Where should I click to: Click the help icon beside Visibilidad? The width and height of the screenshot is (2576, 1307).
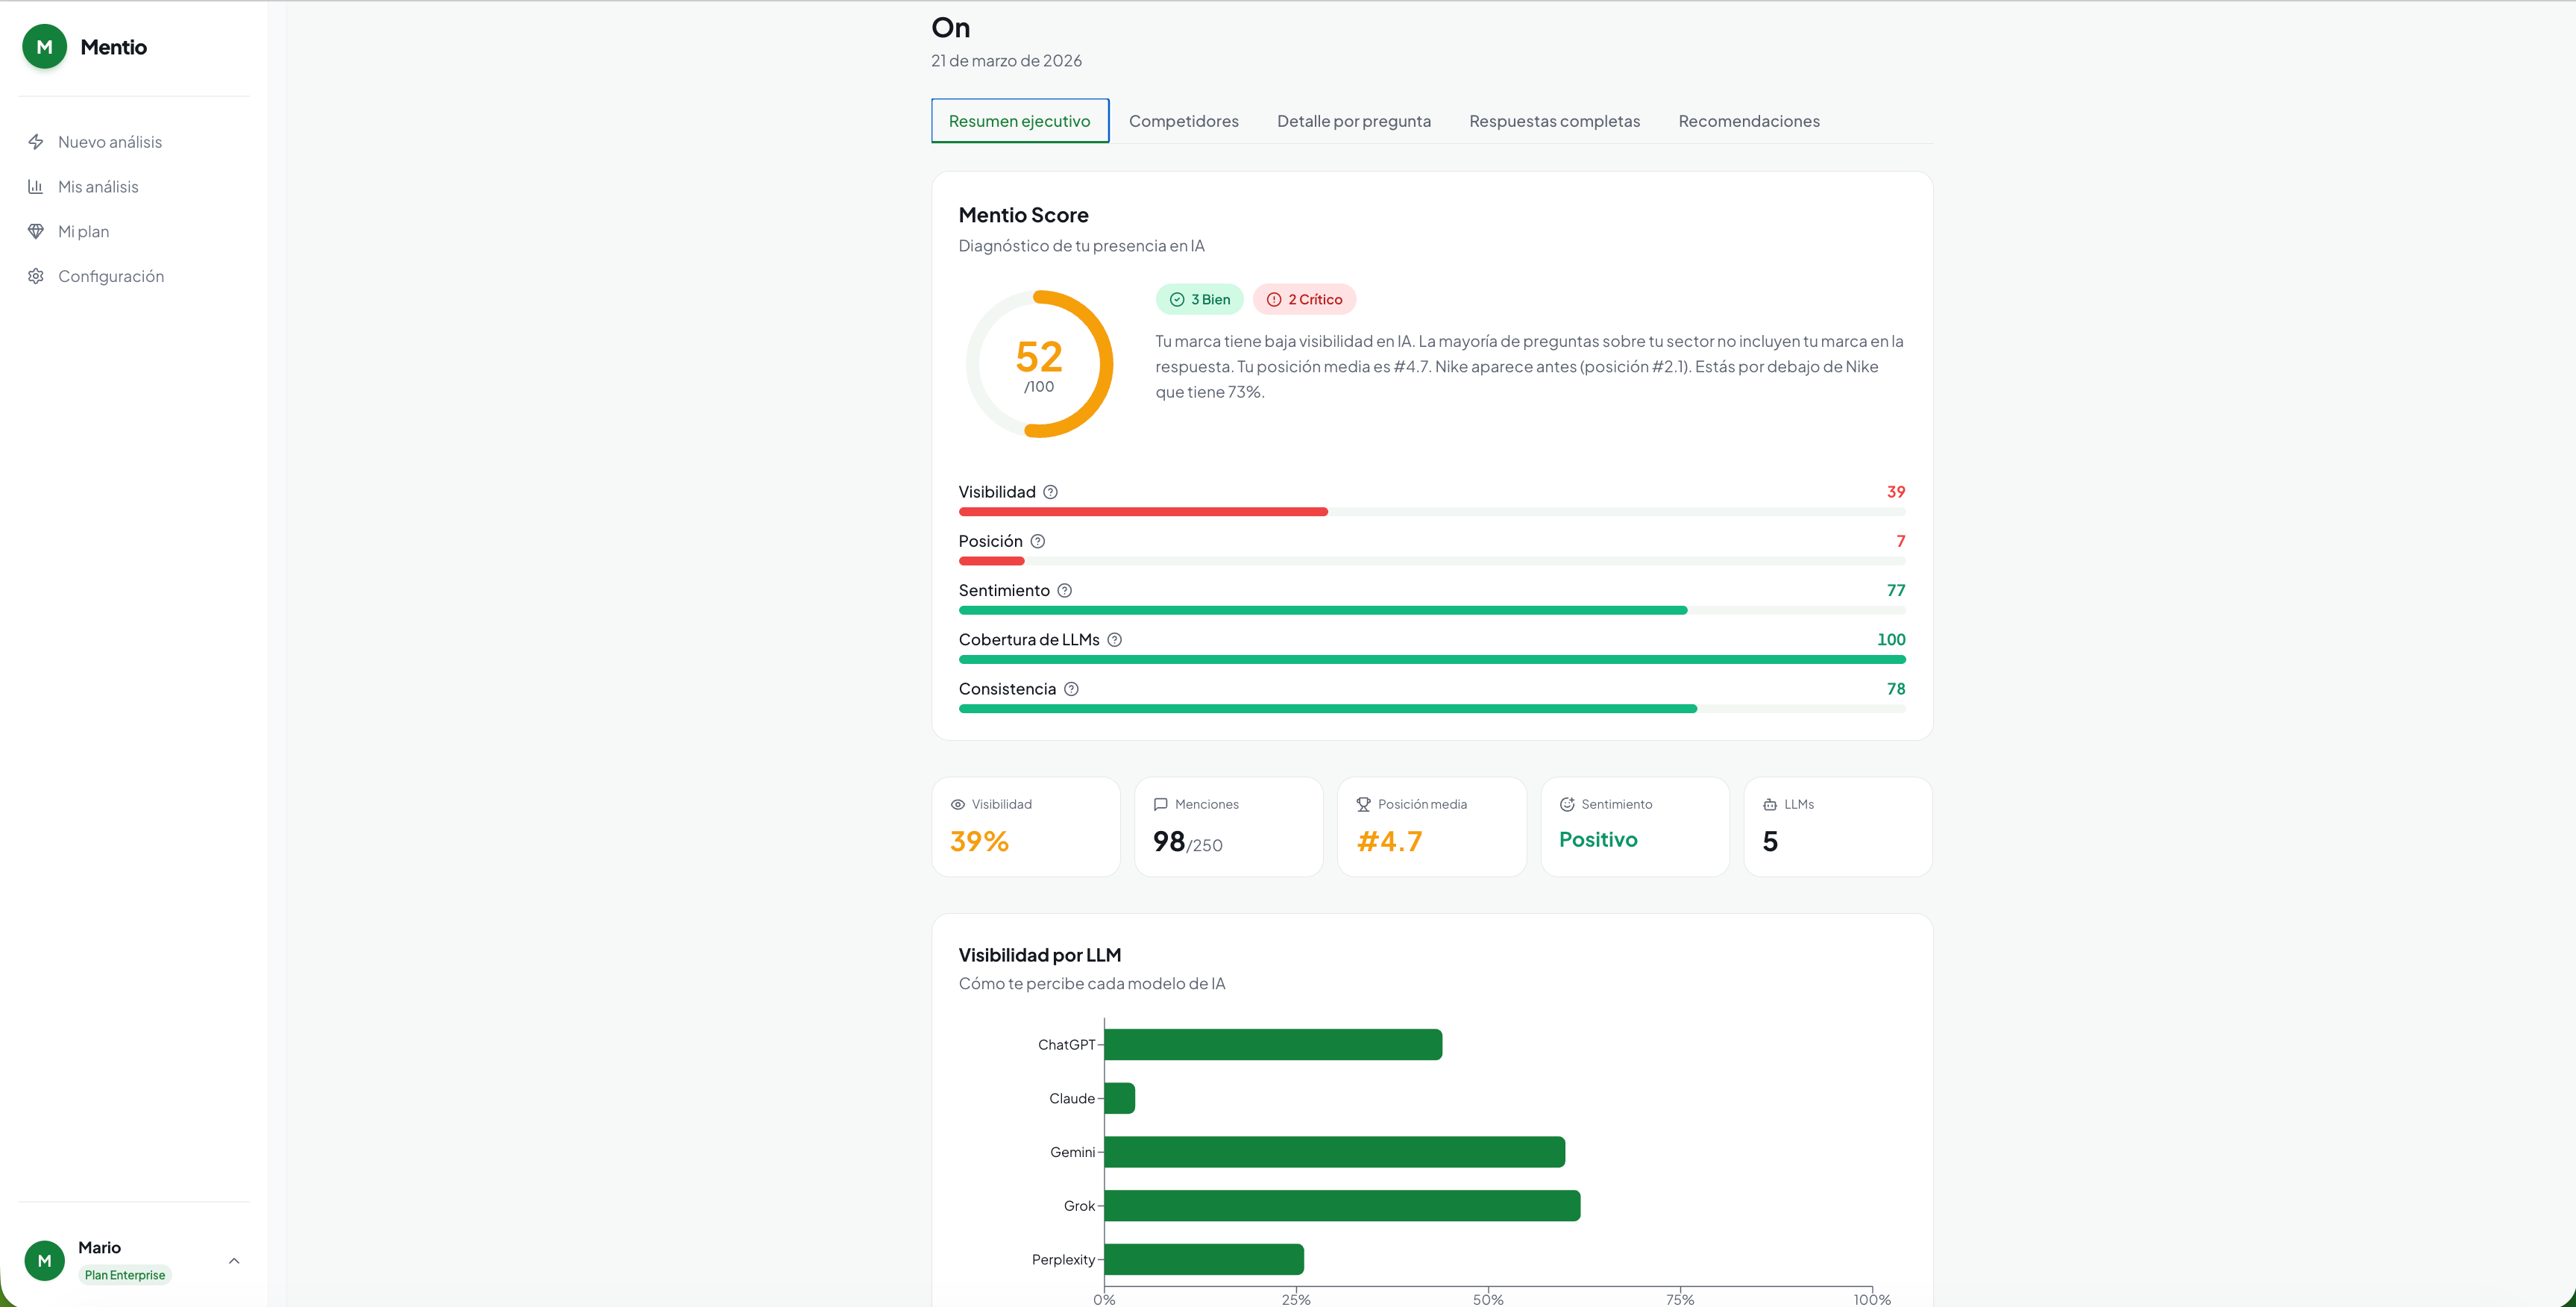[1050, 492]
